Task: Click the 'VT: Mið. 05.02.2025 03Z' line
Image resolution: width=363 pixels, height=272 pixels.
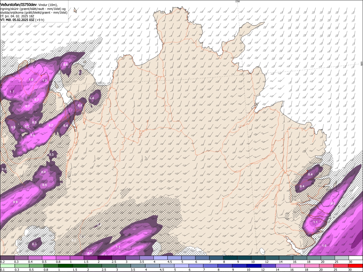Action: tap(17, 20)
